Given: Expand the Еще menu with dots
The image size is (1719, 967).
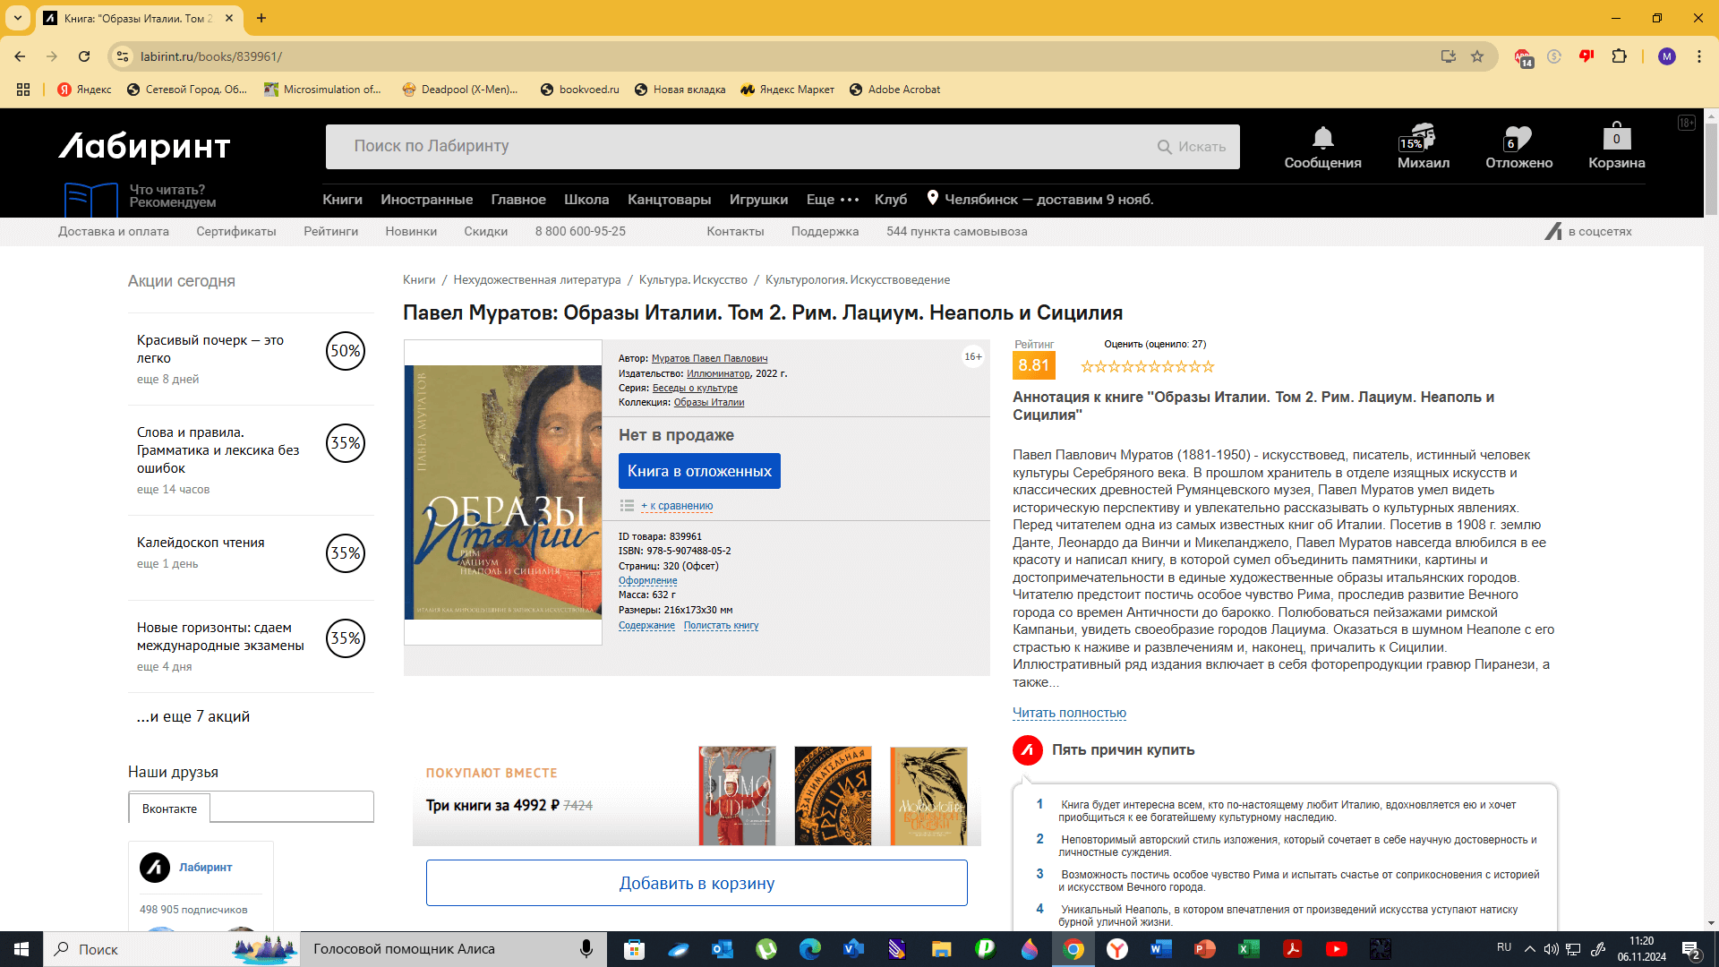Looking at the screenshot, I should [x=833, y=199].
